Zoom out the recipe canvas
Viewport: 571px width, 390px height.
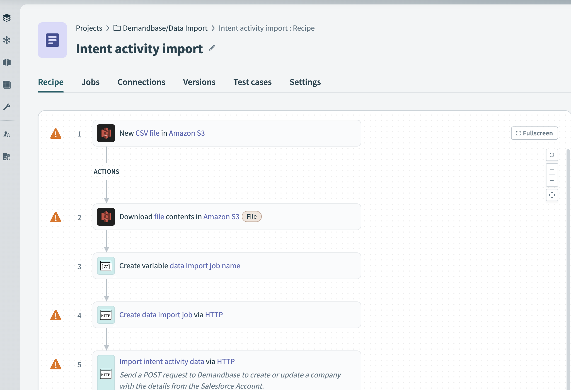tap(552, 181)
